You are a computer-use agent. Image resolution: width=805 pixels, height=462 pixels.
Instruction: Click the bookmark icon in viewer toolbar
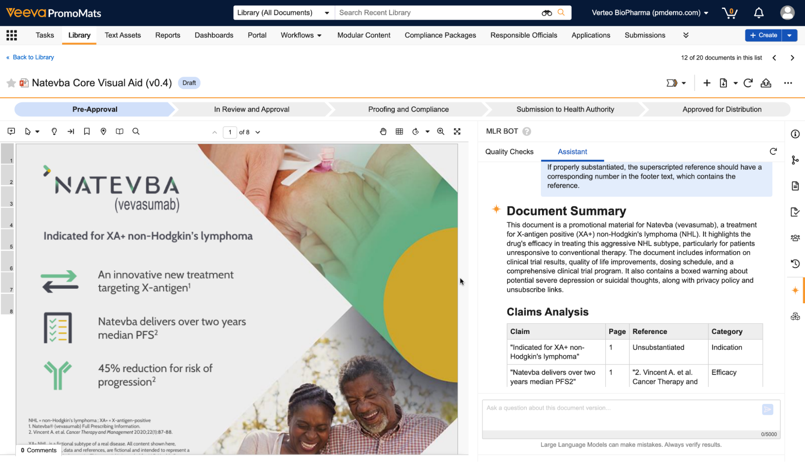(87, 131)
